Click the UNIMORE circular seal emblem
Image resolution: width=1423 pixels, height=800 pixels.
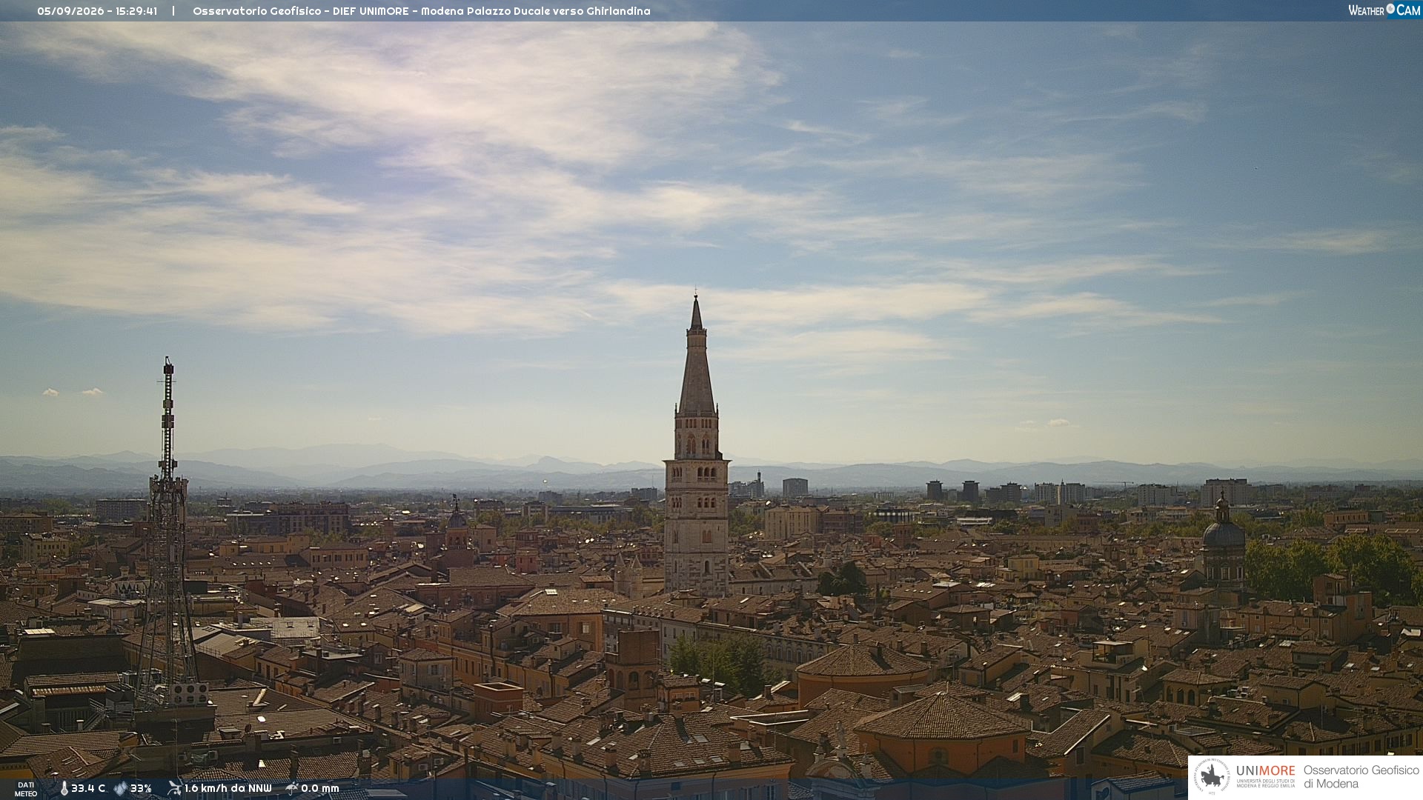(1212, 776)
